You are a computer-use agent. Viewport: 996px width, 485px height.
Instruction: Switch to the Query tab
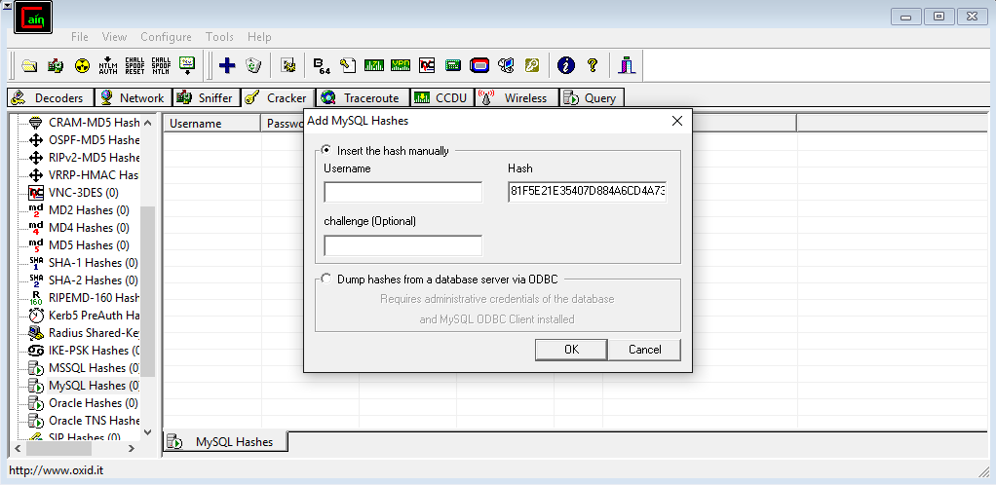pyautogui.click(x=592, y=97)
